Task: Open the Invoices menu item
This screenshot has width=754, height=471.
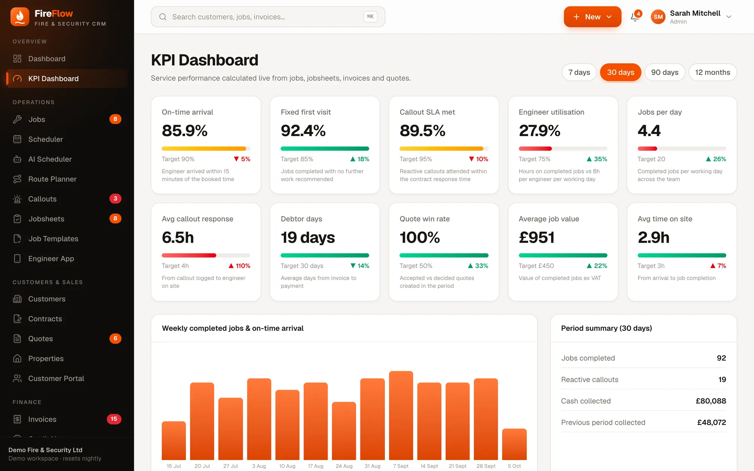Action: coord(67,419)
